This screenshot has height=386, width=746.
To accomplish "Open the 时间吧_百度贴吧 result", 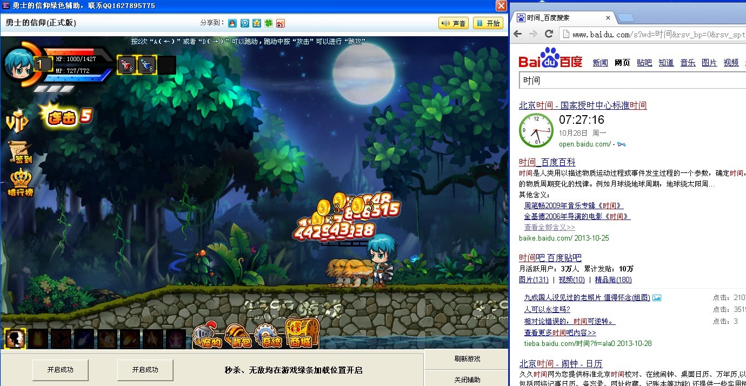I will pos(550,258).
